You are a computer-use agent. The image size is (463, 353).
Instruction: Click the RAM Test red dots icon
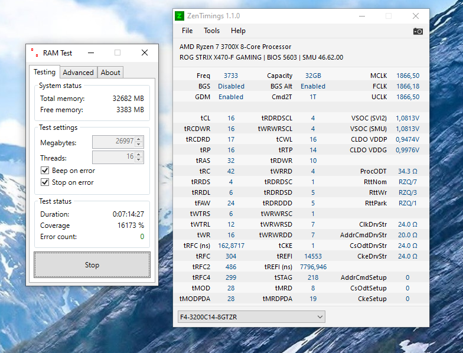(34, 53)
